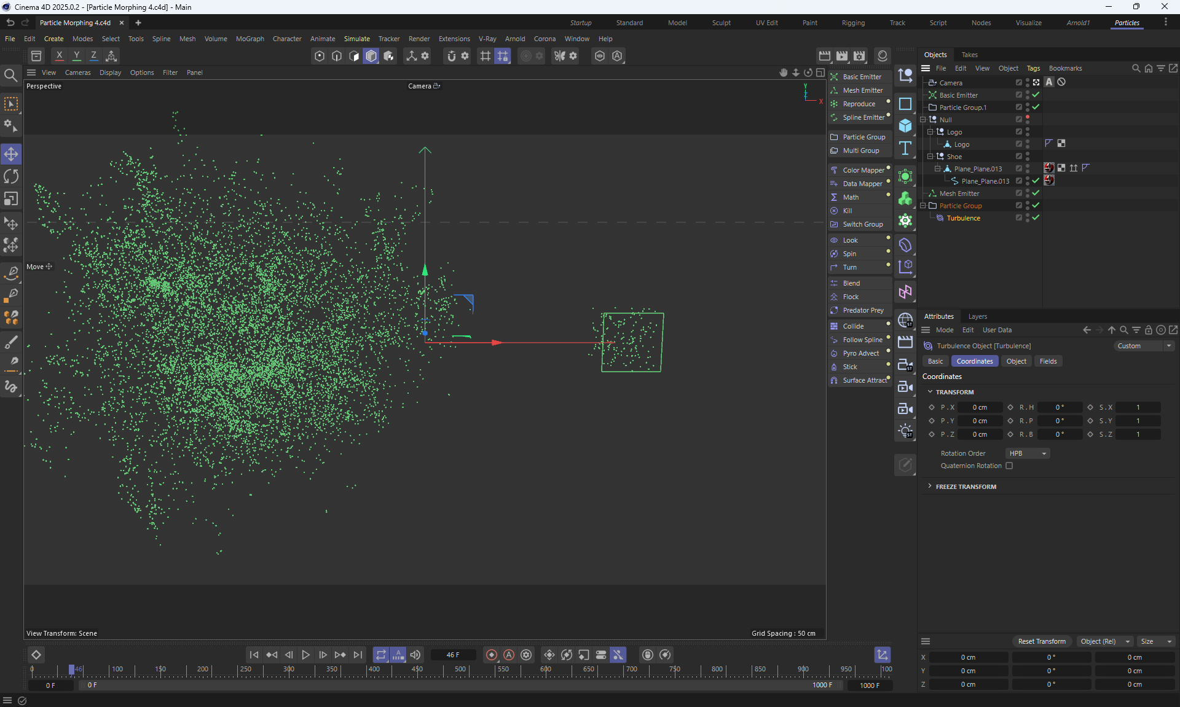Open the Simulate menu

[356, 39]
